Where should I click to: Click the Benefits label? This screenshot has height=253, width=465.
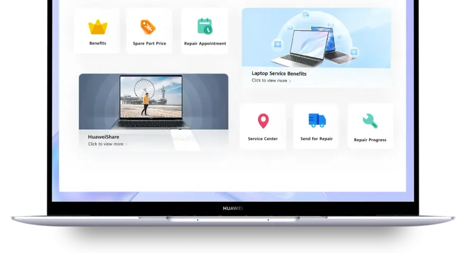point(98,43)
